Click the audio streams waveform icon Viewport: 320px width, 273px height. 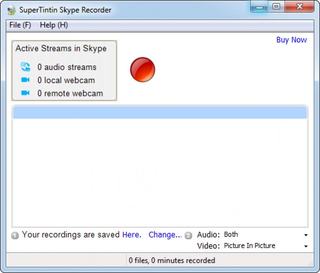[x=26, y=67]
